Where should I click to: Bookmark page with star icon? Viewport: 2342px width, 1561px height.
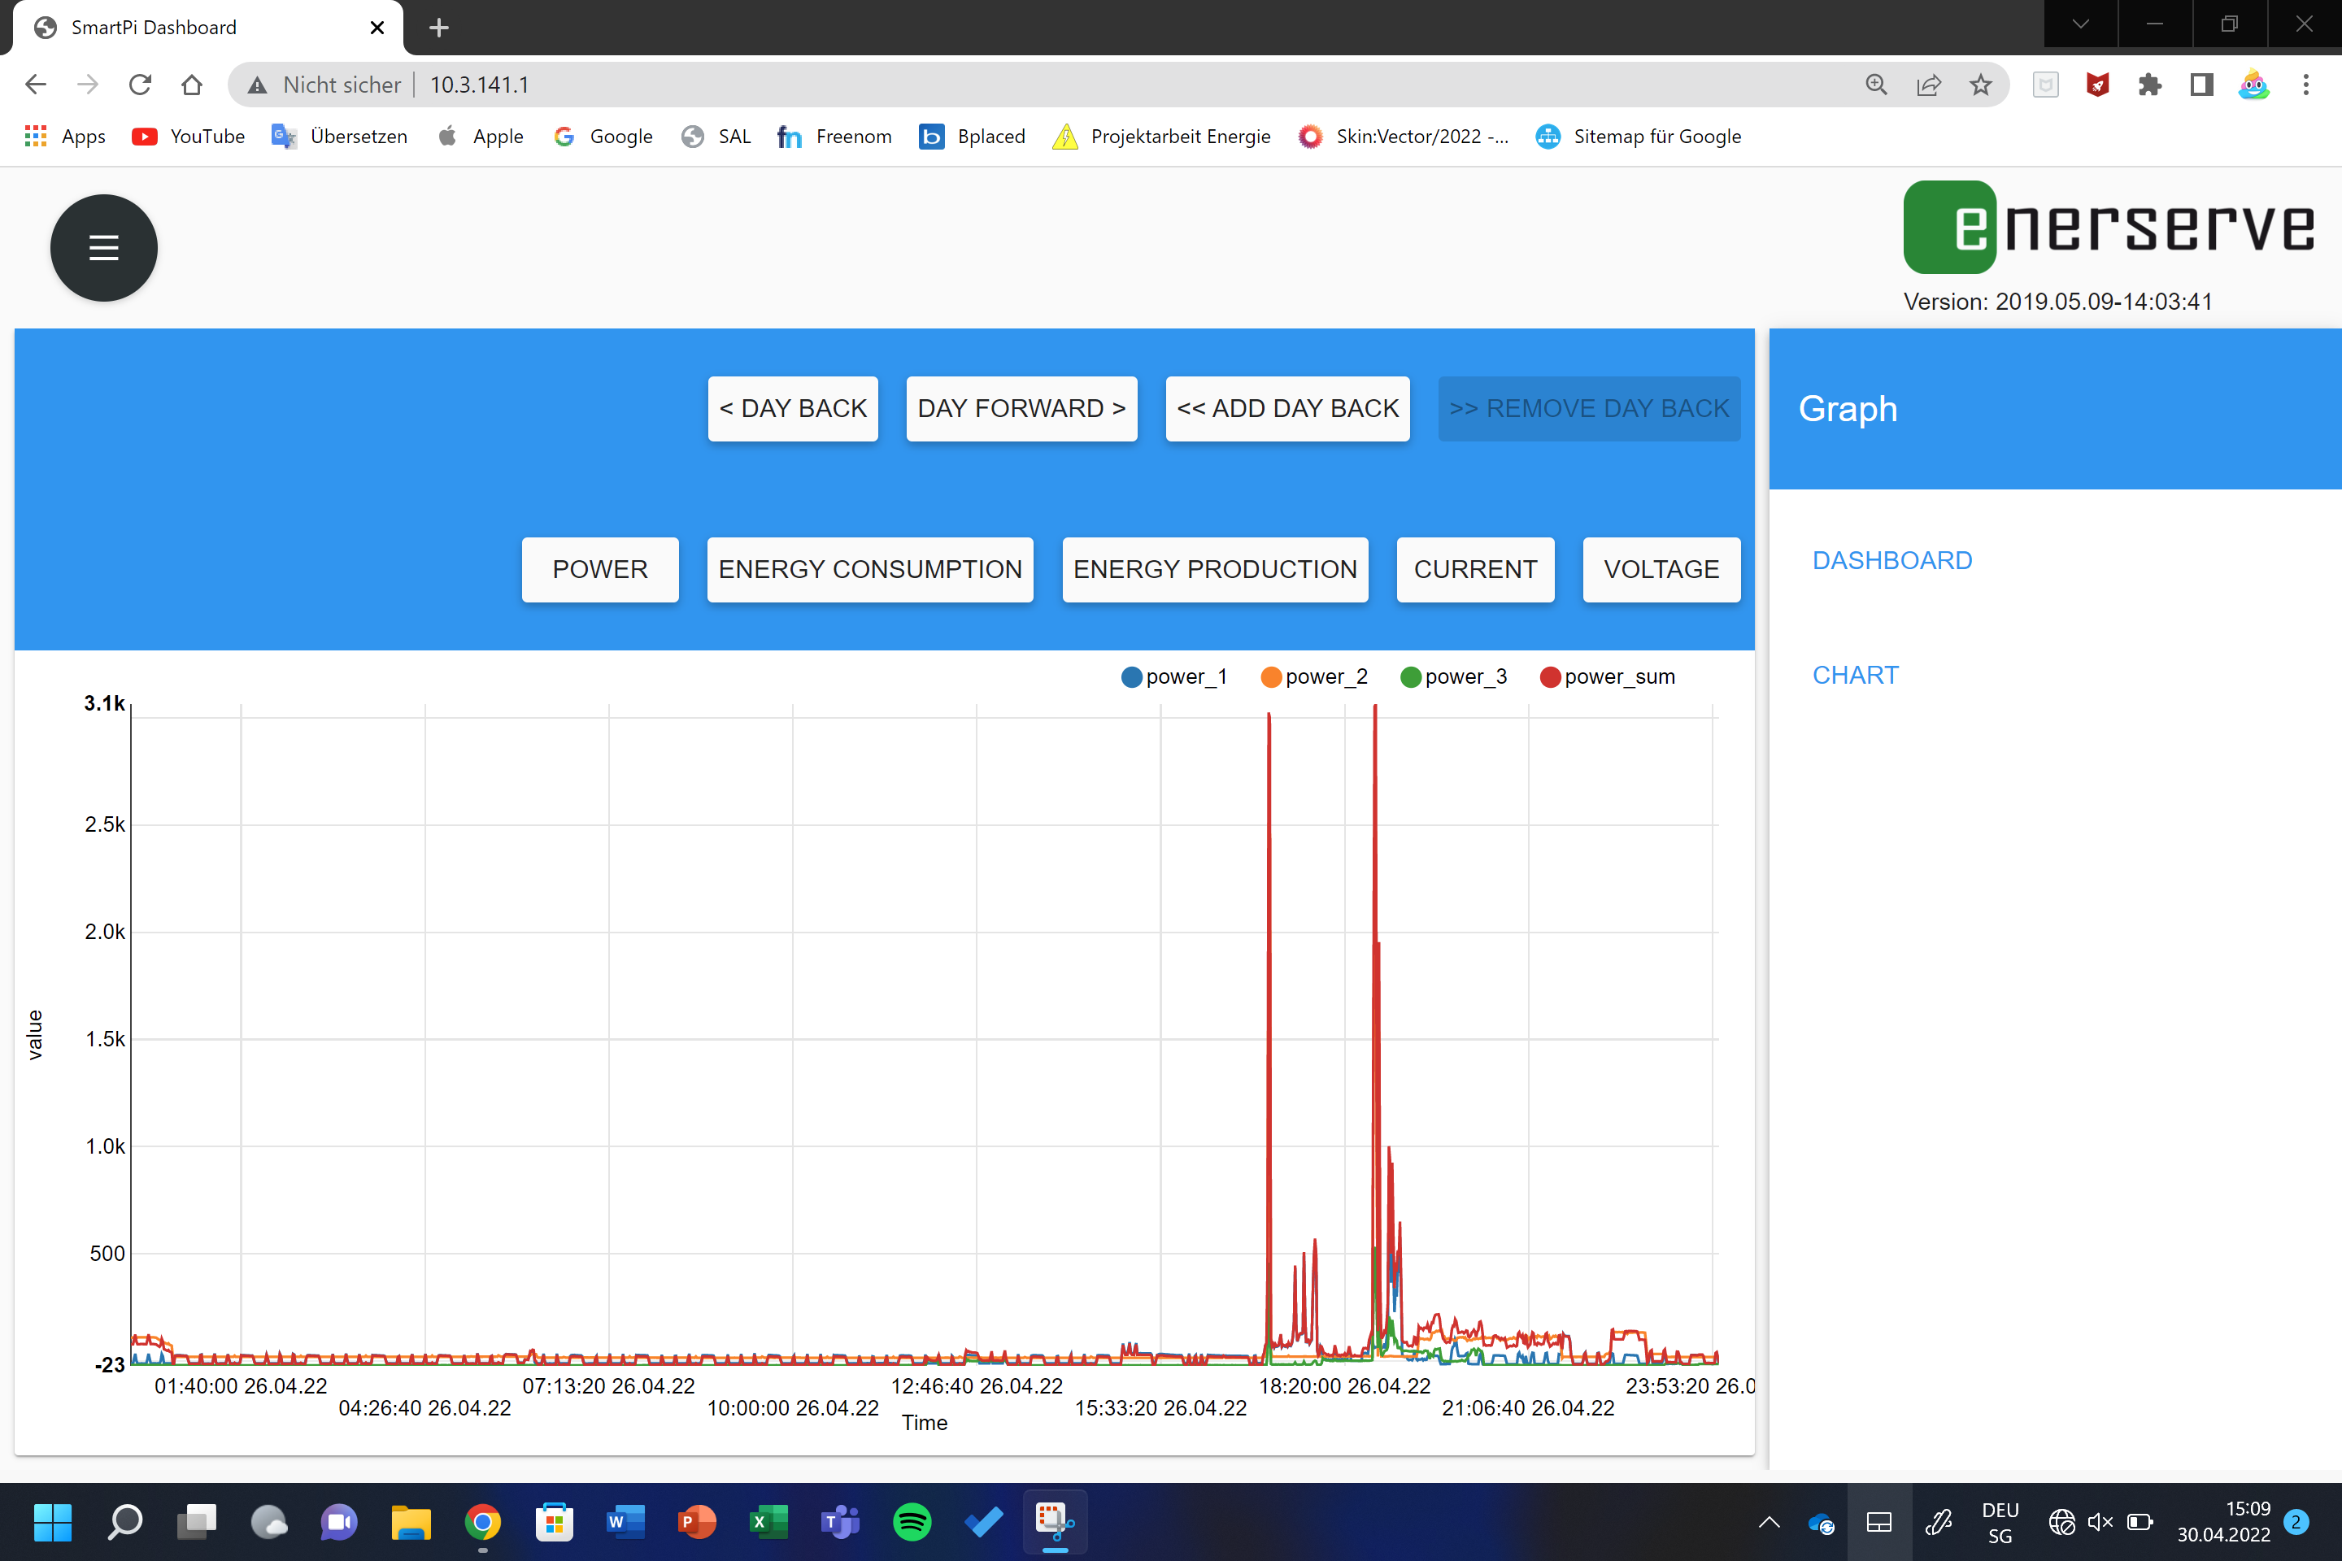click(x=1979, y=85)
